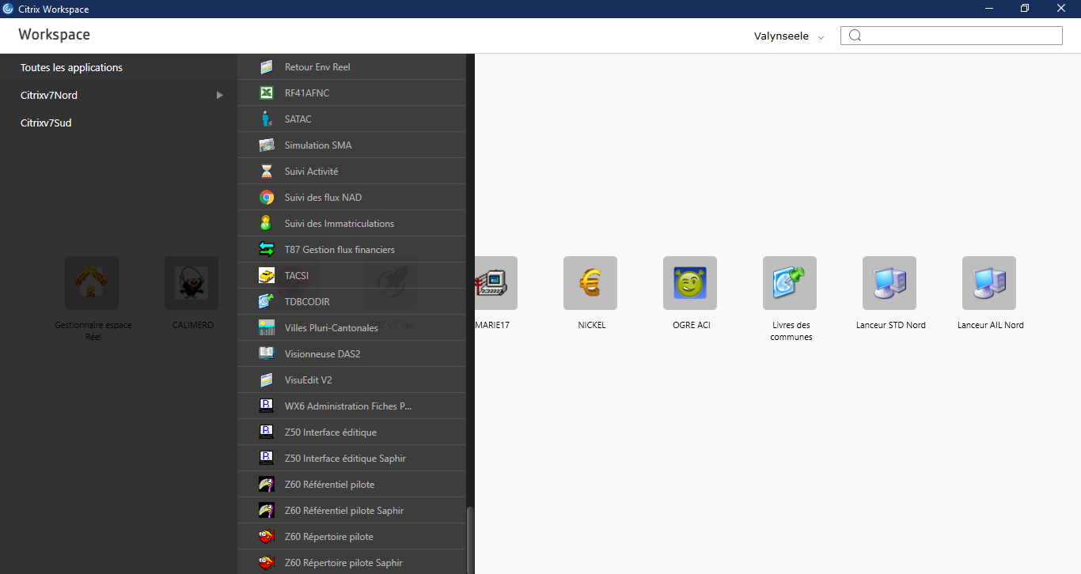
Task: Click the Workspace title link
Action: (54, 35)
